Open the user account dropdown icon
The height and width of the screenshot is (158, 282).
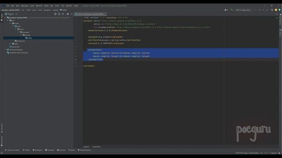pyautogui.click(x=226, y=10)
